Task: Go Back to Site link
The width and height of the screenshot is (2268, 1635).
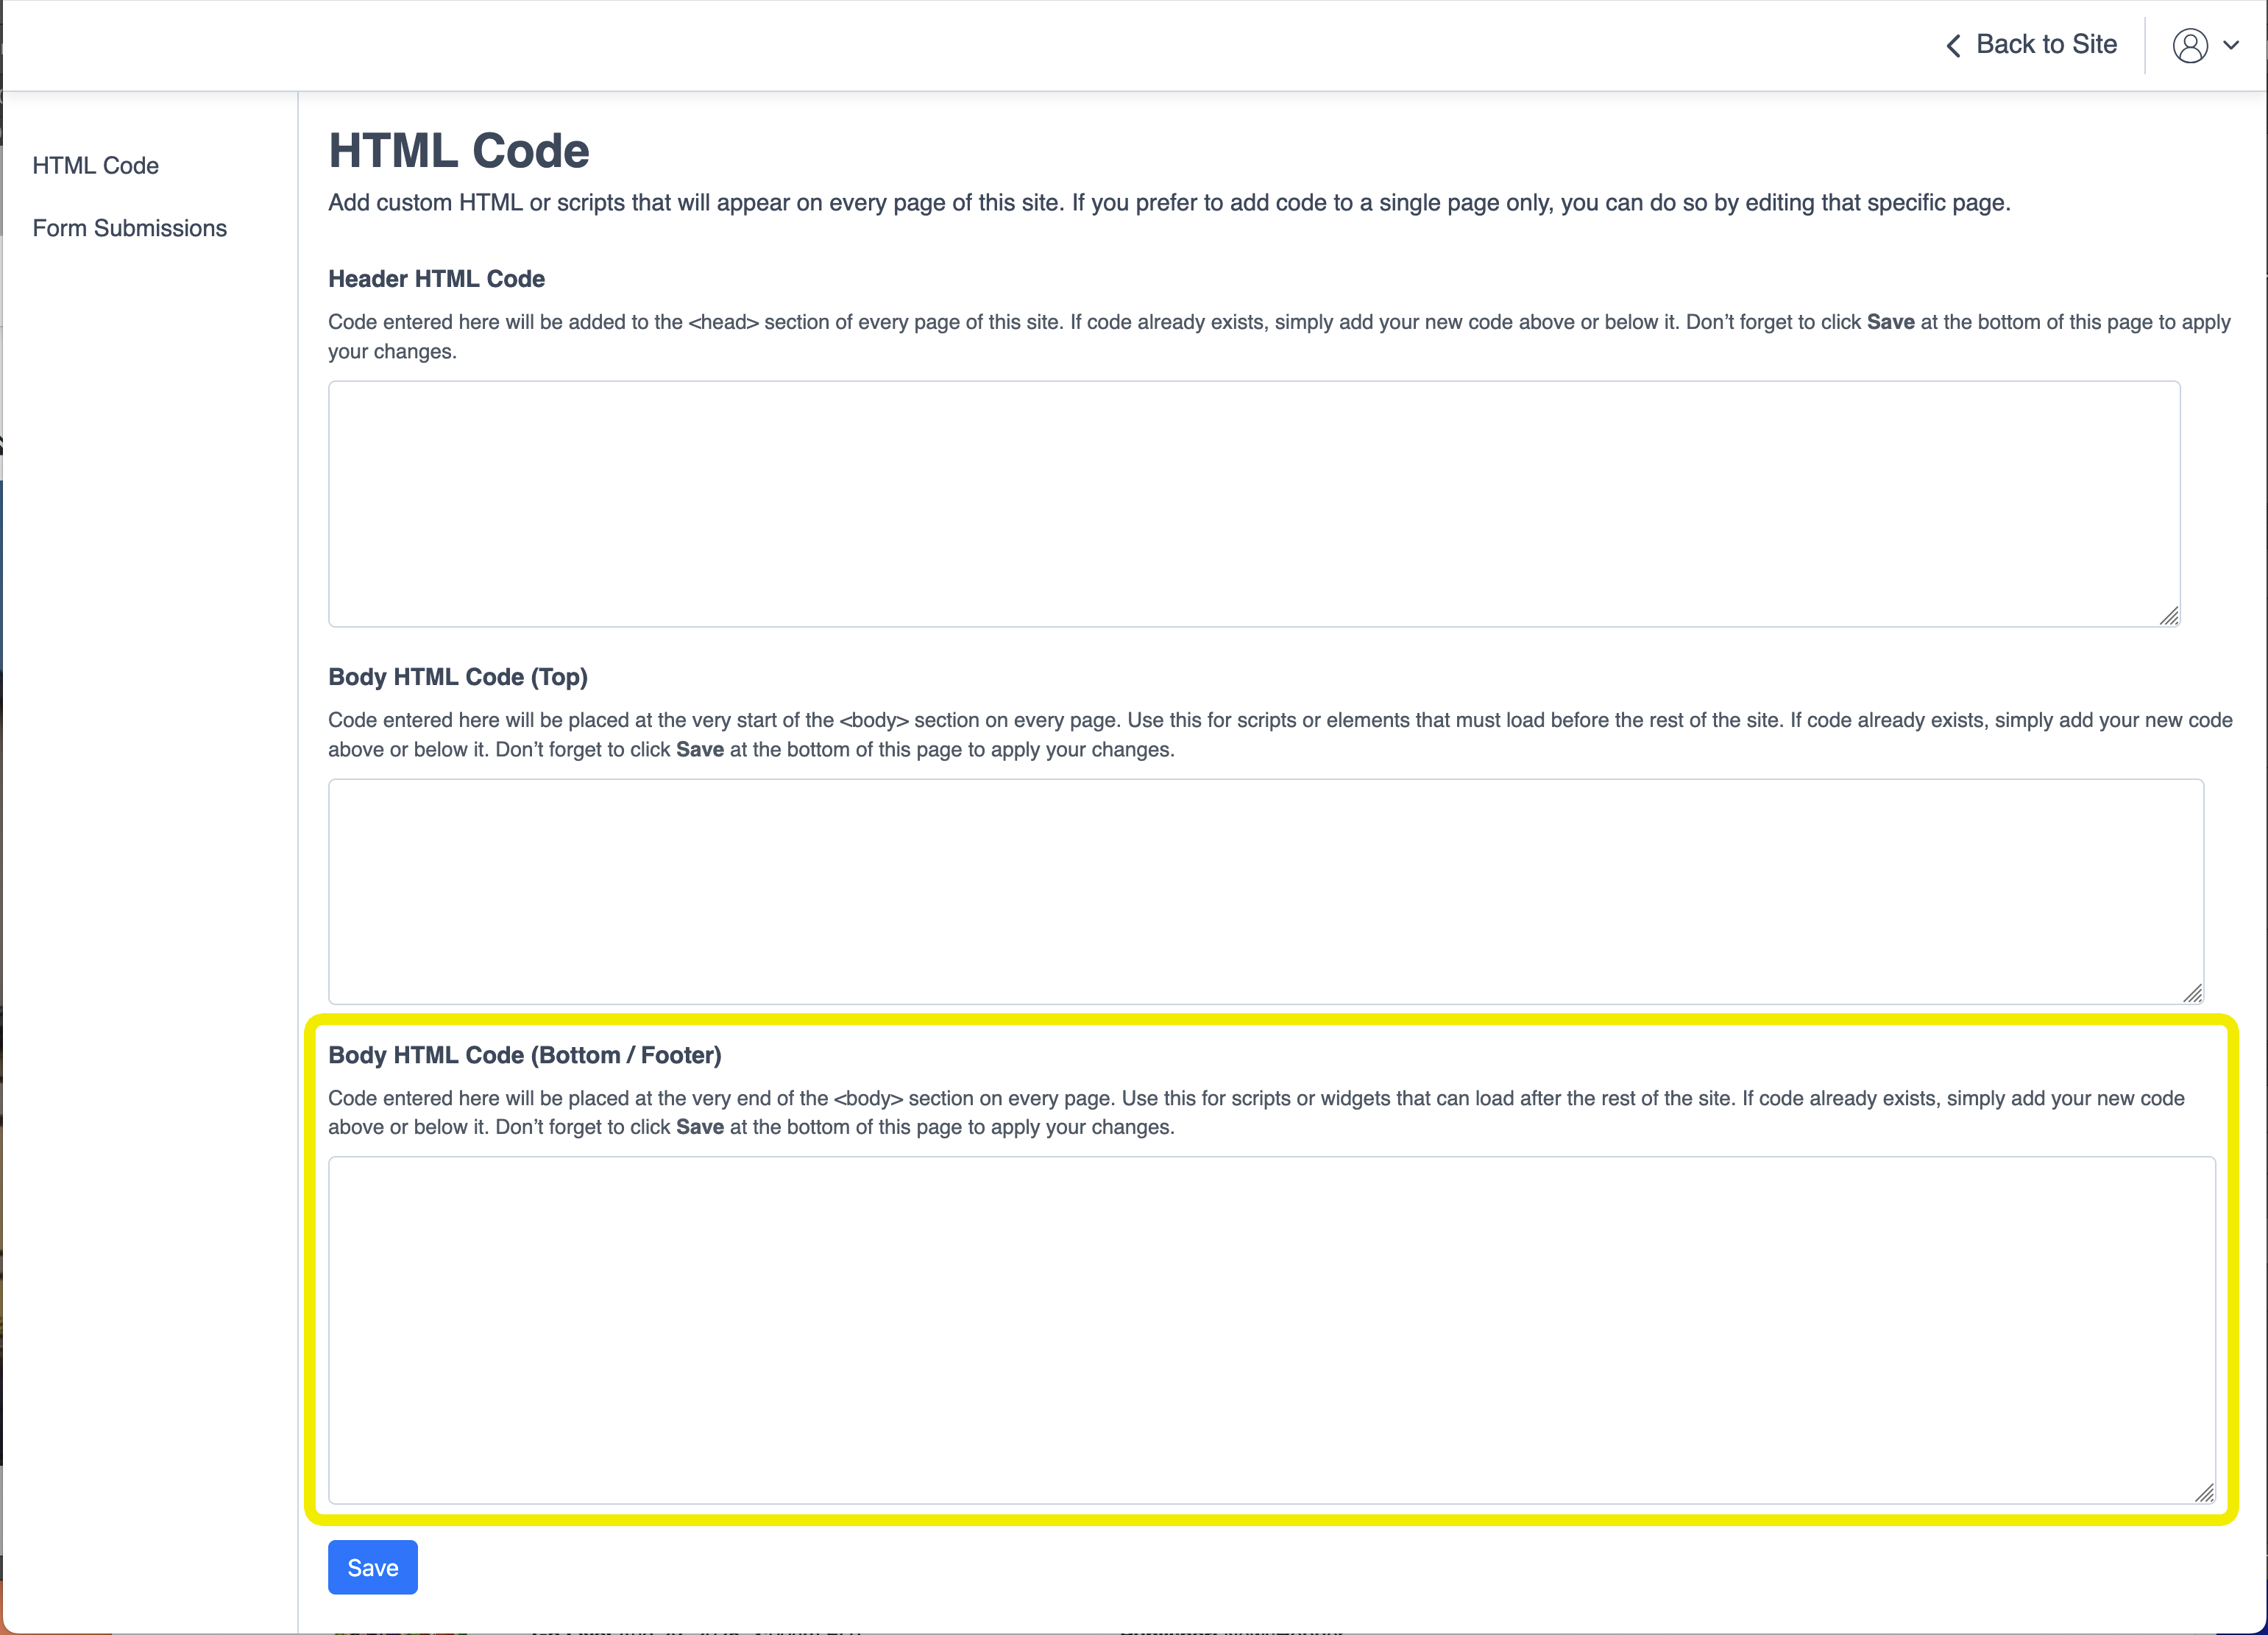Action: (2046, 45)
